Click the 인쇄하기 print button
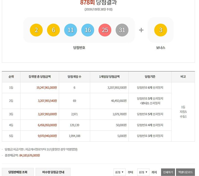The width and height of the screenshot is (199, 176). [168, 172]
